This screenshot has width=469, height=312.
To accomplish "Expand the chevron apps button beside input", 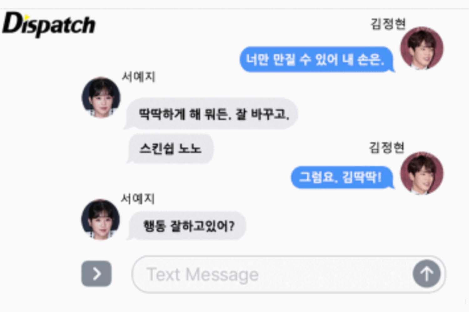I will pos(96,274).
